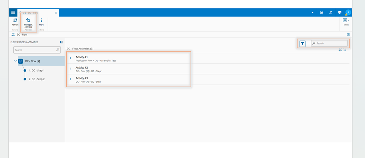Viewport: 365px width, 158px height.
Task: Open the user avatar A menu
Action: 348,12
